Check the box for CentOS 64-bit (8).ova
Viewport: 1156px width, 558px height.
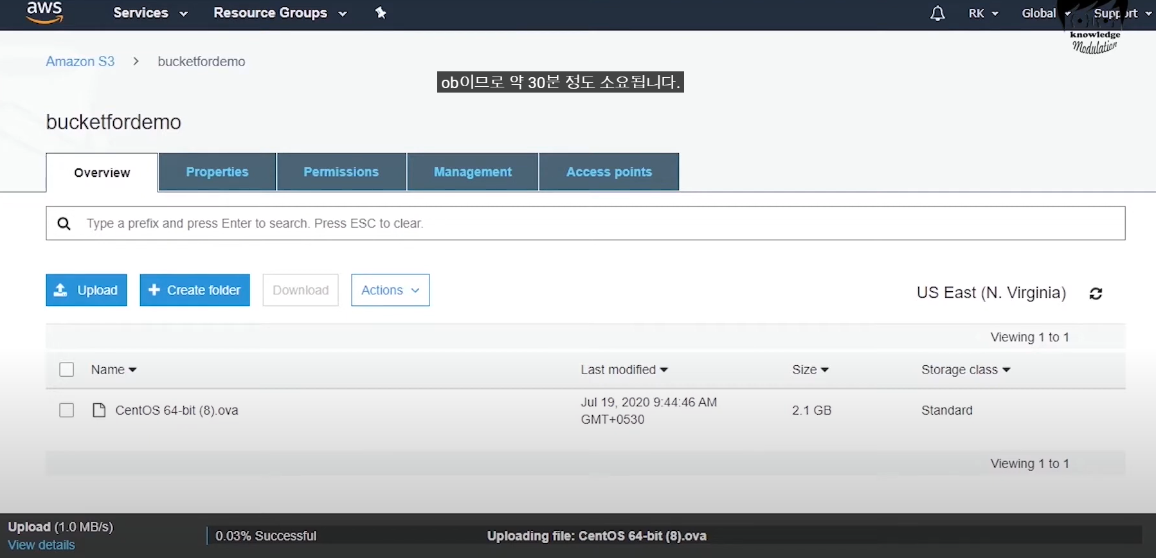[67, 410]
